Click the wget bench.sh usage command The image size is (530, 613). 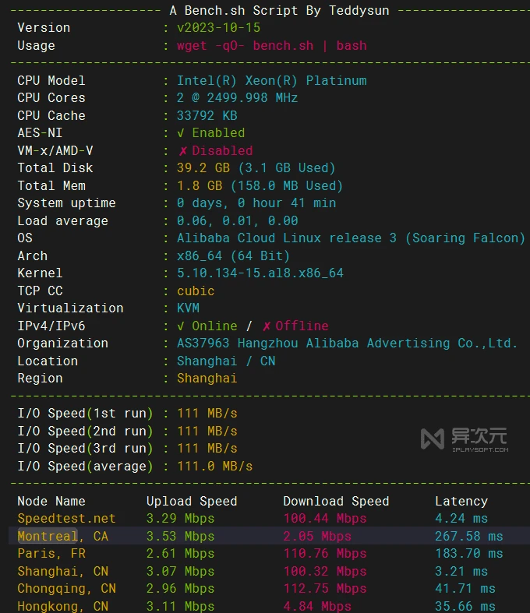271,45
